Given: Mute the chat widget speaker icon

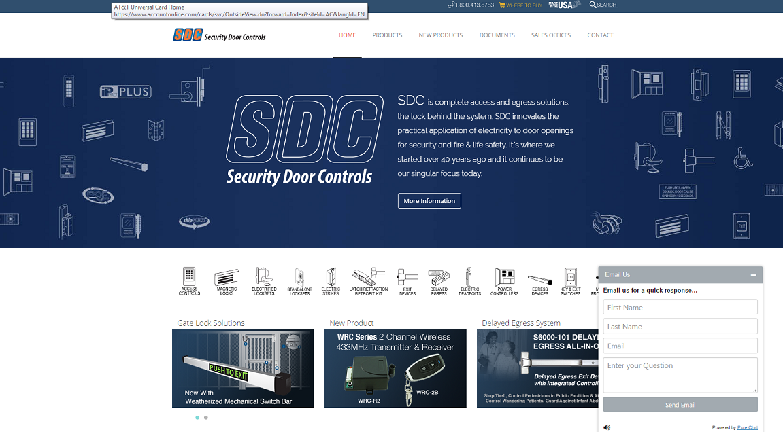Looking at the screenshot, I should coord(606,427).
